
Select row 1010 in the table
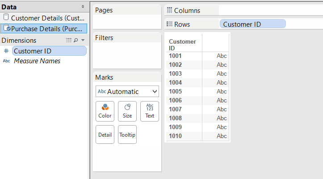175,136
